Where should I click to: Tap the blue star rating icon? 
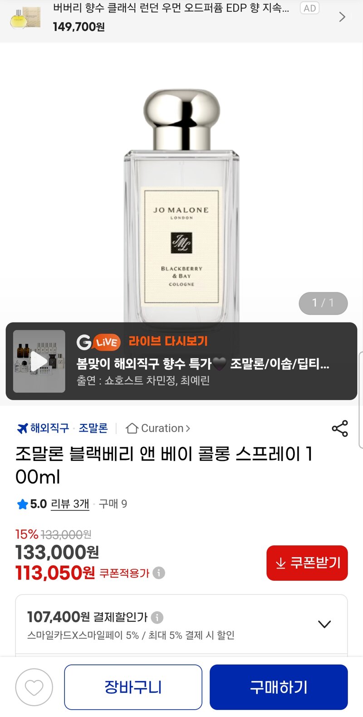click(x=22, y=504)
